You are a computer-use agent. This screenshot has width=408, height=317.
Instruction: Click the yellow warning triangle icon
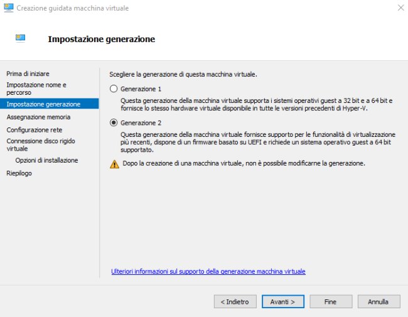(x=114, y=164)
